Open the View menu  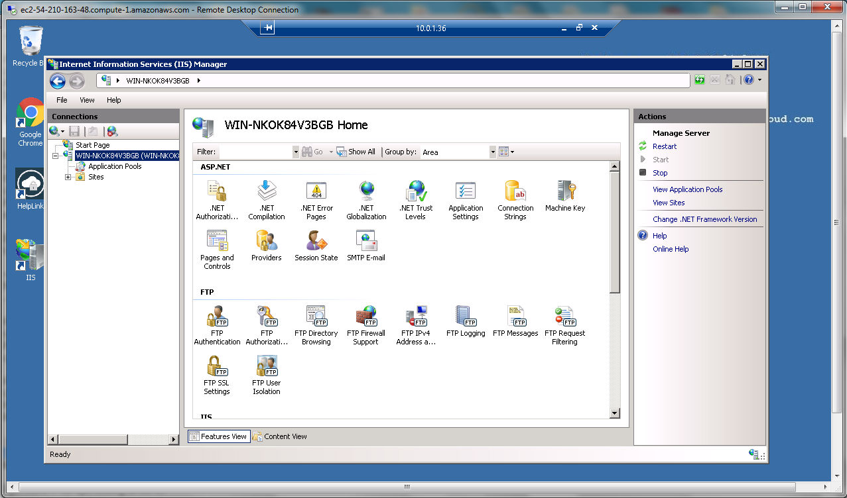coord(87,100)
